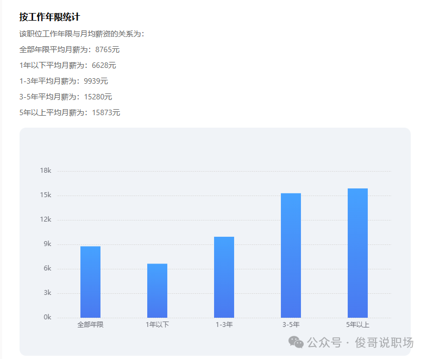
Task: Click the 1年以下 bar in the chart
Action: pos(157,291)
